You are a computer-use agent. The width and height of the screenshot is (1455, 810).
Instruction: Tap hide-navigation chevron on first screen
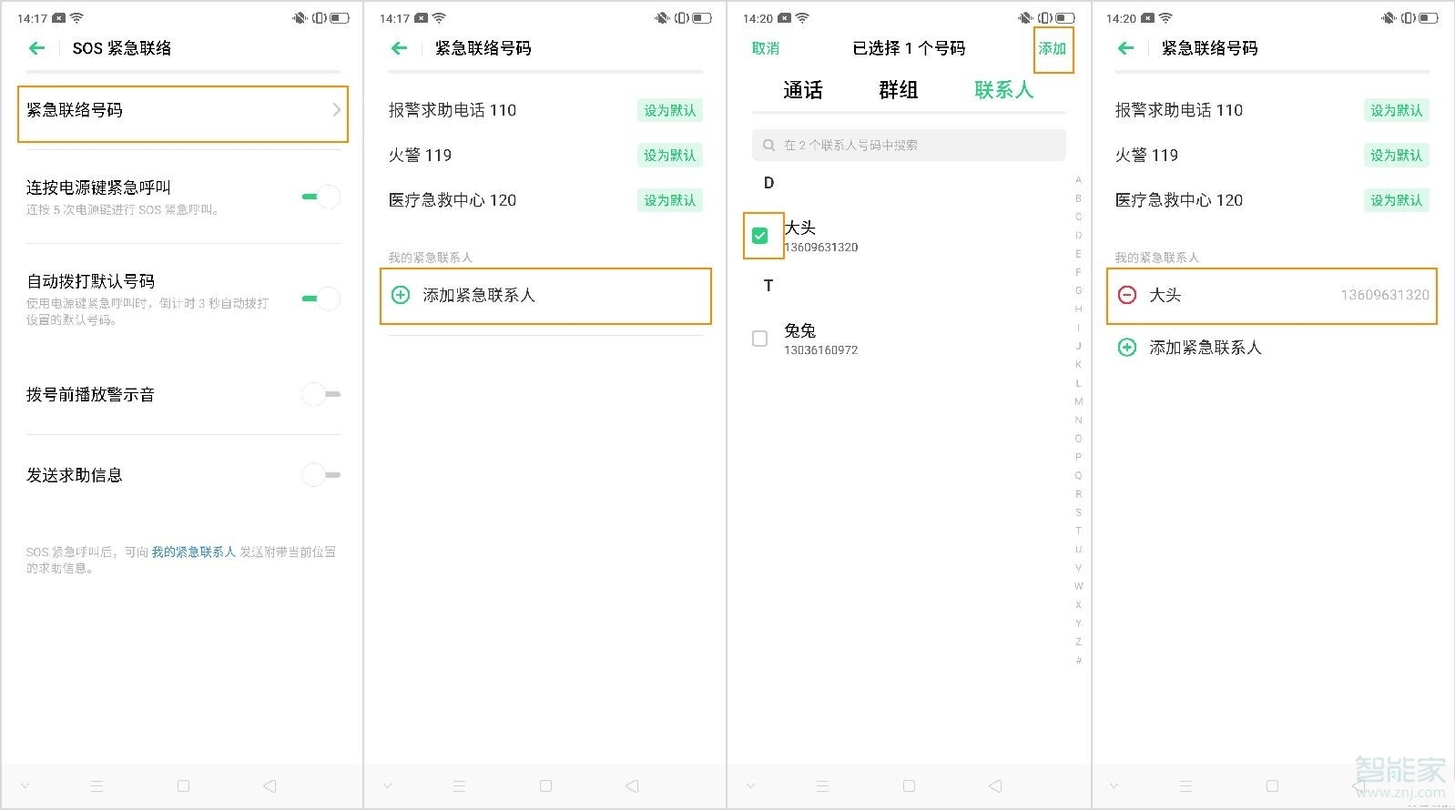click(x=25, y=785)
